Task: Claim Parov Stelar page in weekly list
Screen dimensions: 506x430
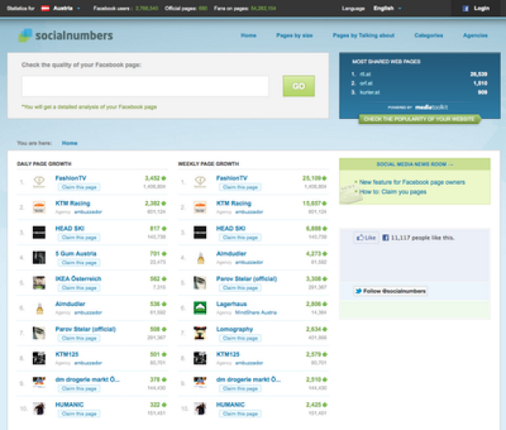Action: pyautogui.click(x=240, y=288)
